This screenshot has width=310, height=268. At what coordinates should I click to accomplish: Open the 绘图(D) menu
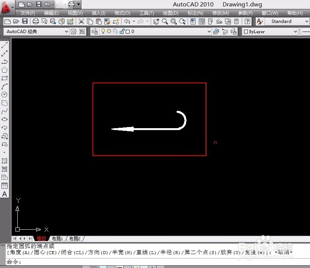171,13
